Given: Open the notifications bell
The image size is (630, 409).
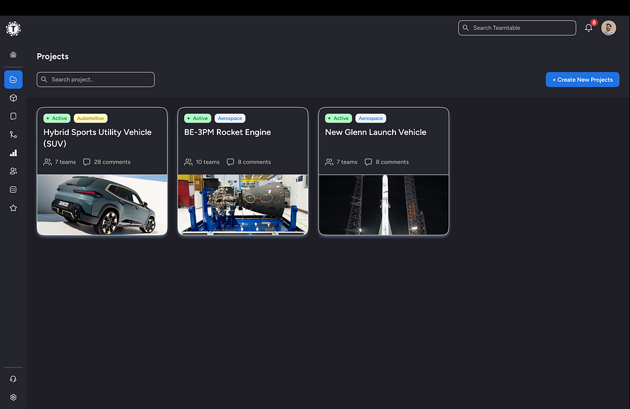Looking at the screenshot, I should (588, 28).
